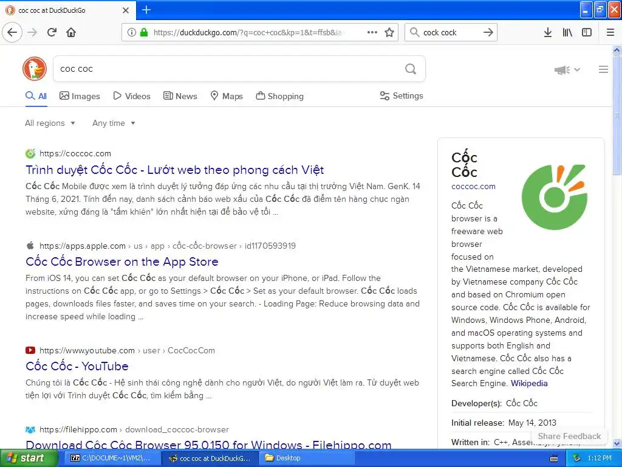Viewport: 622px width, 467px height.
Task: Open the Library bookmarks icon
Action: tap(567, 32)
